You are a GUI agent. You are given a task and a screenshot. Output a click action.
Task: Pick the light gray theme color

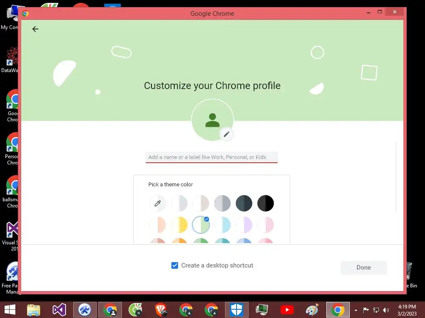point(179,203)
